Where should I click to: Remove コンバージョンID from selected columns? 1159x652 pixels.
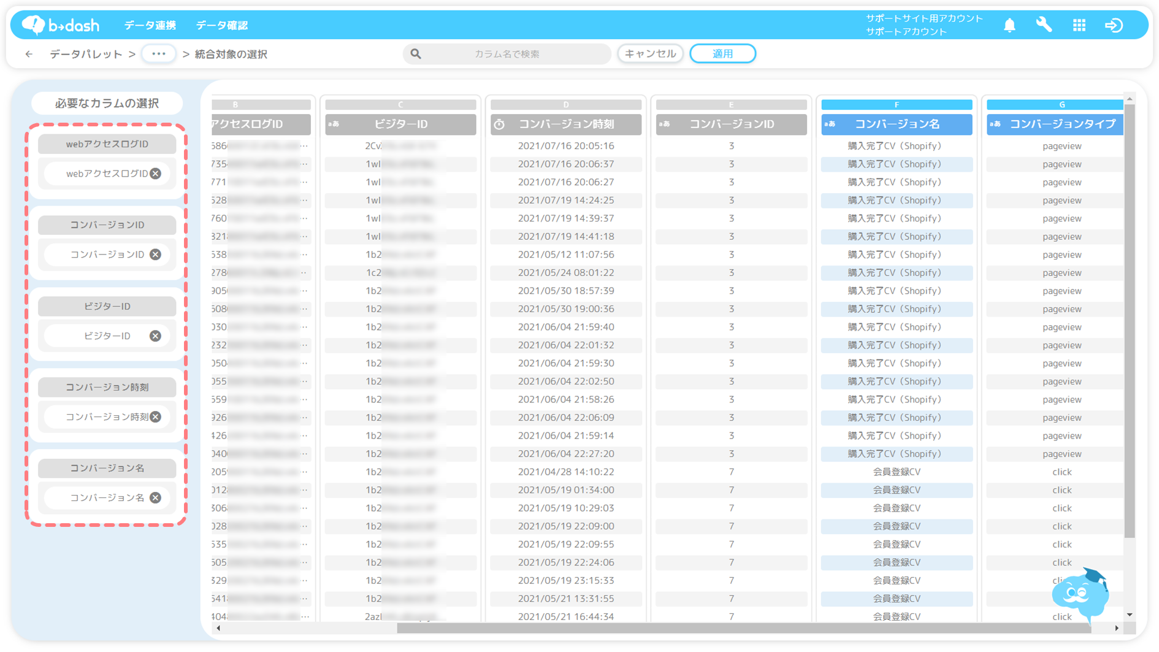coord(156,255)
